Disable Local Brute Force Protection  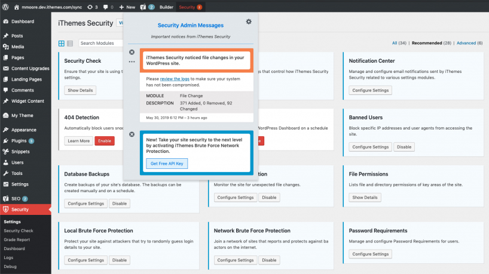coord(120,260)
